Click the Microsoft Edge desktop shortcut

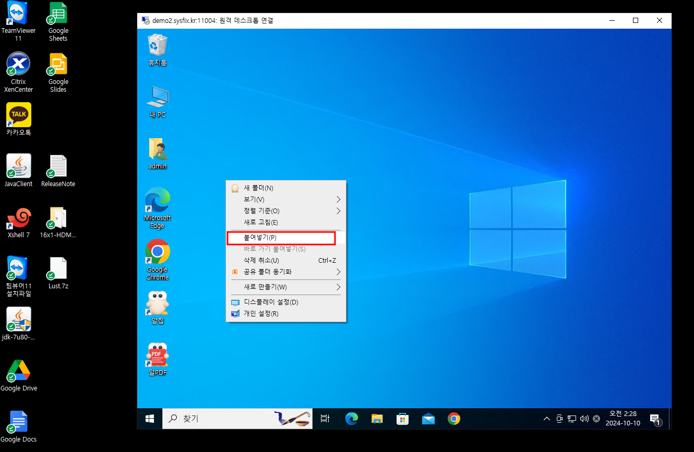click(157, 202)
